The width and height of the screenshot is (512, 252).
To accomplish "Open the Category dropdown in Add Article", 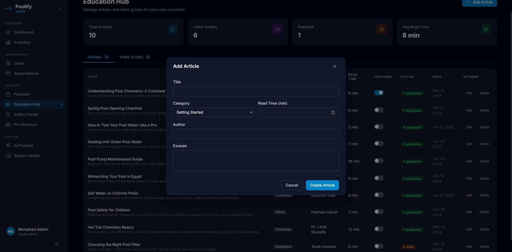I will [213, 112].
